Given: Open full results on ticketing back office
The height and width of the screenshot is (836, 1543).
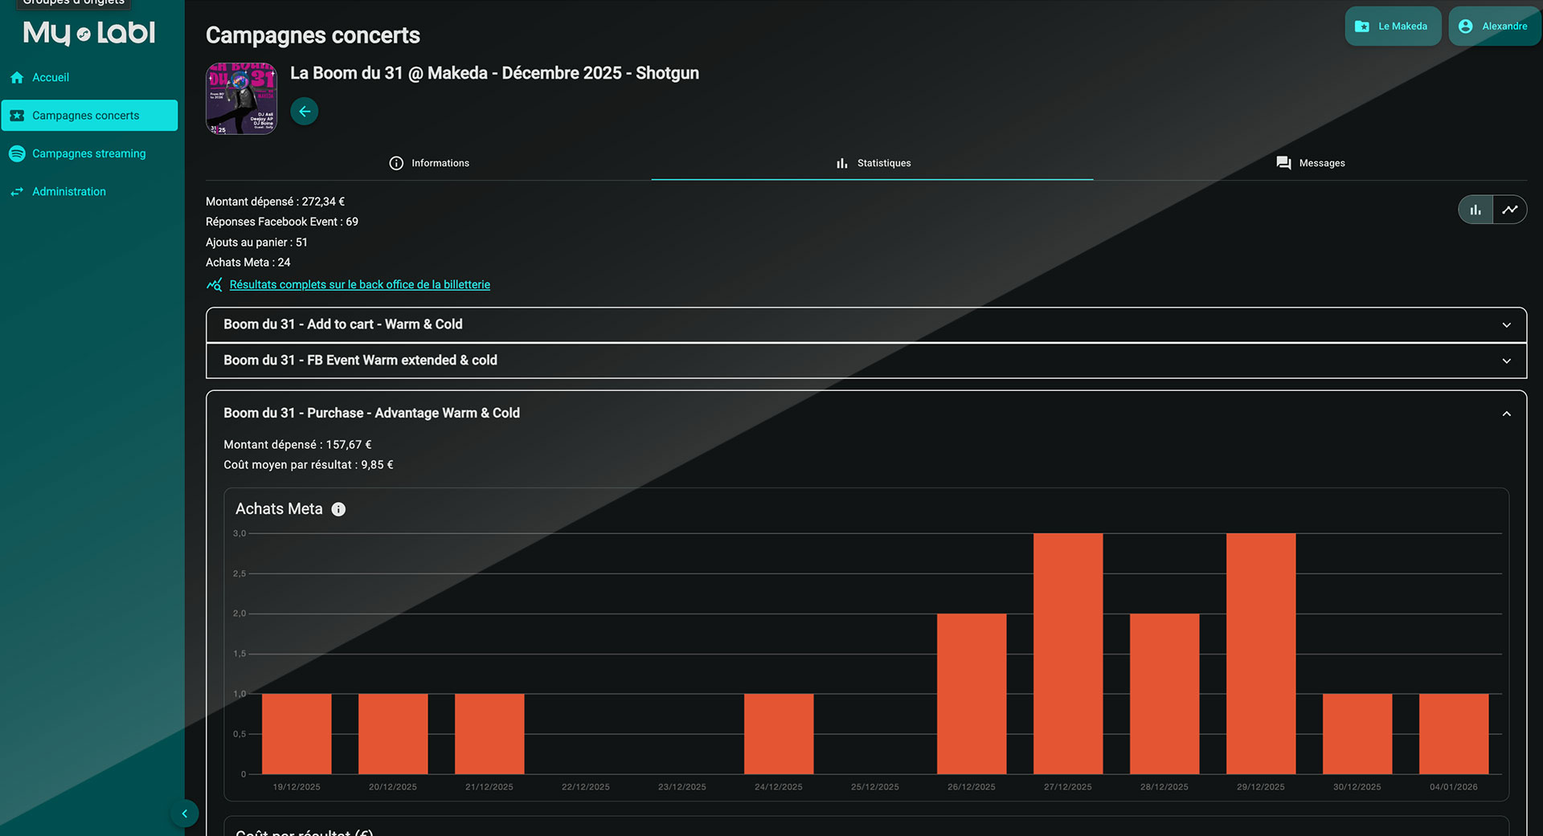Looking at the screenshot, I should 359,285.
